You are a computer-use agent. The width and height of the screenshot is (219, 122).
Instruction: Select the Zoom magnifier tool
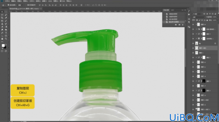(x=6, y=39)
